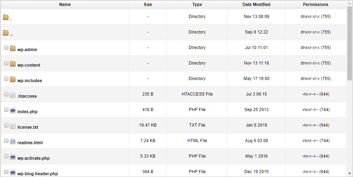Tick the checkbox beside wp-admin
This screenshot has height=177, width=353.
6,48
